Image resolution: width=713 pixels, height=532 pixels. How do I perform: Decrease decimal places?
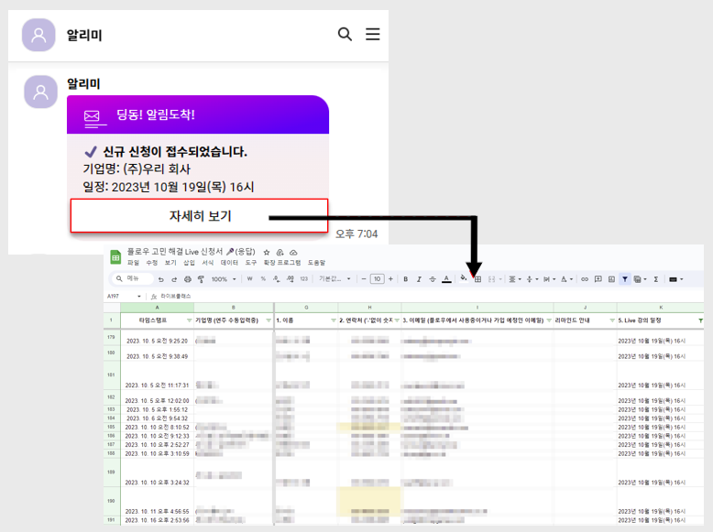[277, 279]
